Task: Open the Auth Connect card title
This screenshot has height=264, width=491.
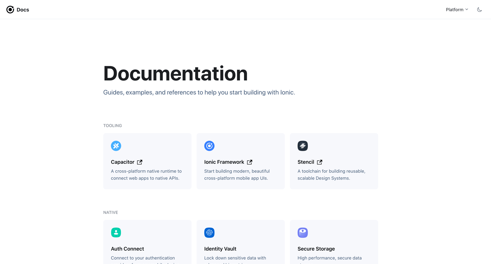Action: point(127,249)
